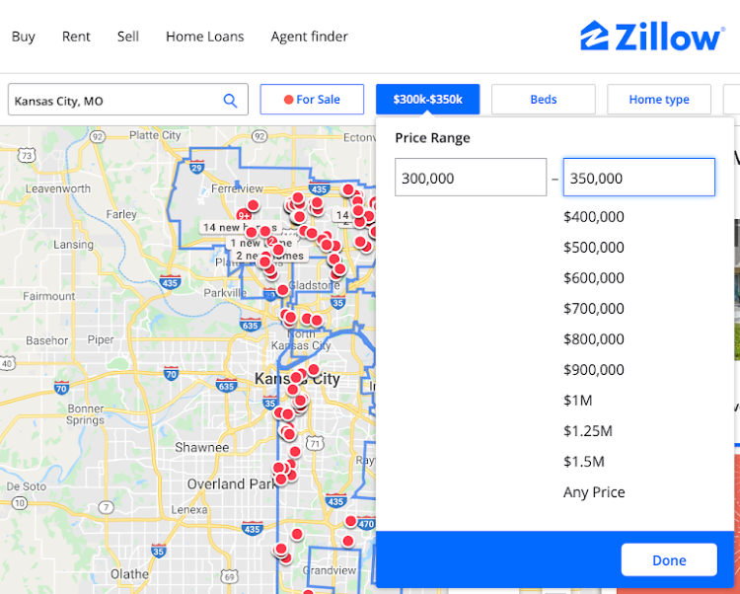Focus the Kansas City, MO search field

128,100
